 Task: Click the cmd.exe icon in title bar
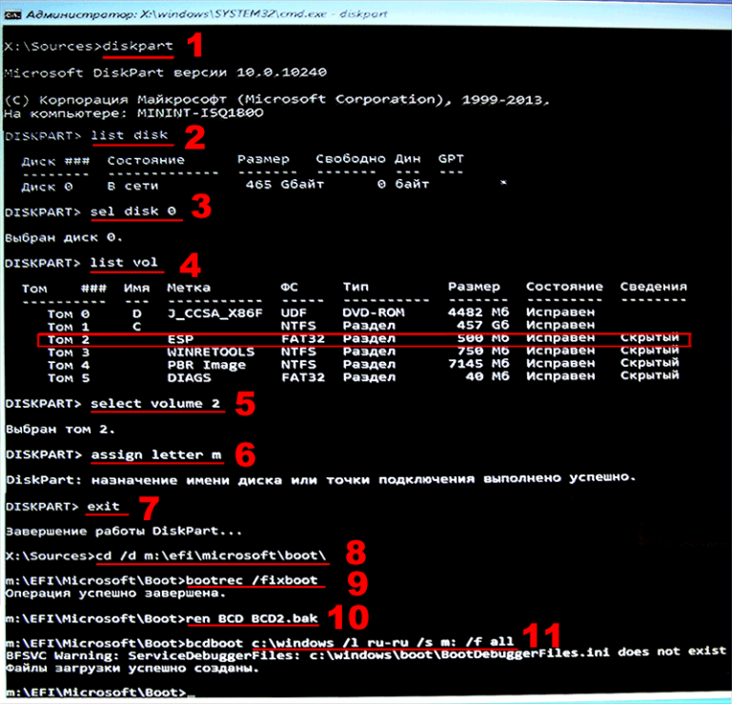tap(11, 12)
